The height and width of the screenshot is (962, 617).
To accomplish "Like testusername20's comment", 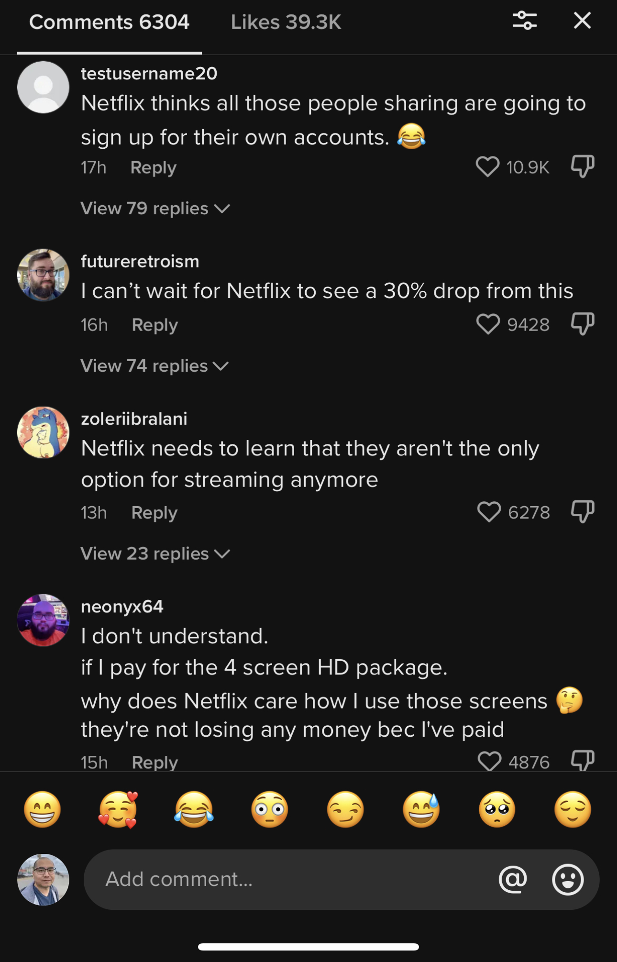I will pyautogui.click(x=487, y=167).
